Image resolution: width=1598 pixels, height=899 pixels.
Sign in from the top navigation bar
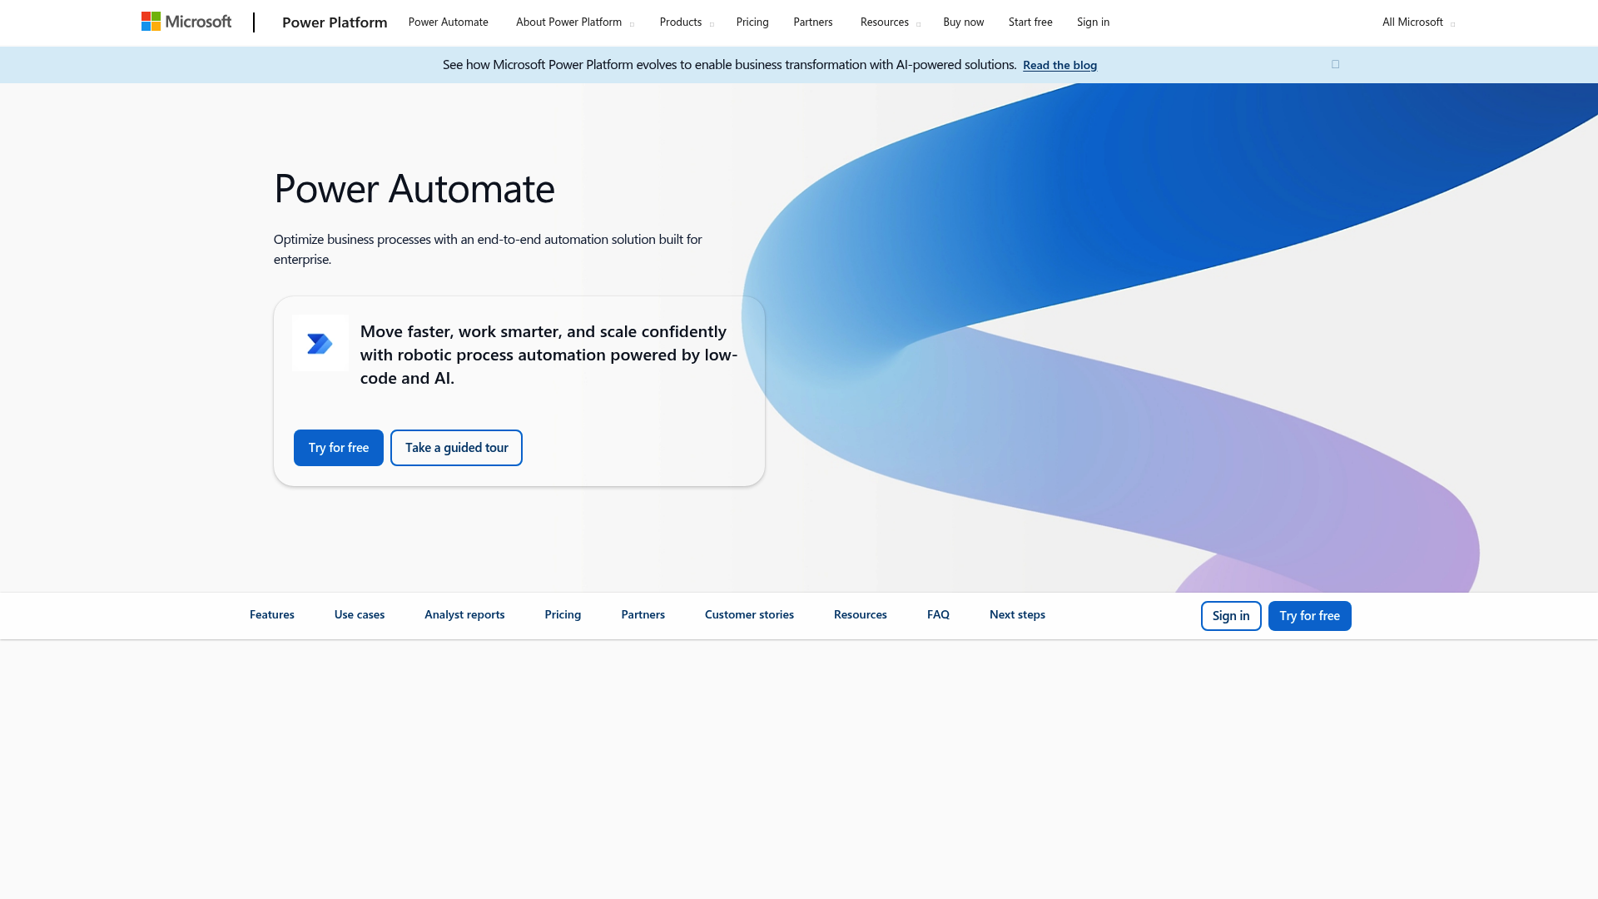point(1093,22)
